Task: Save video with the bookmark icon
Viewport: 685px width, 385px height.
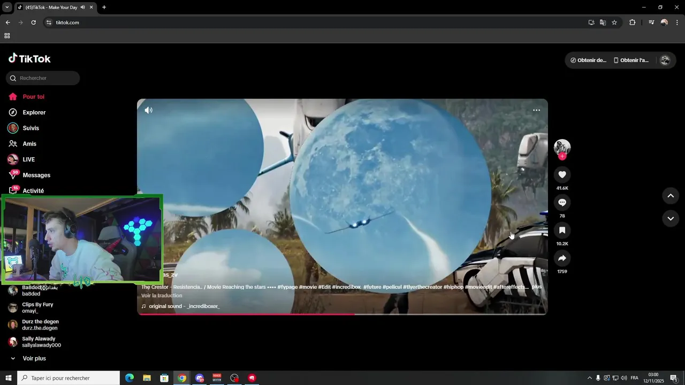Action: tap(562, 230)
